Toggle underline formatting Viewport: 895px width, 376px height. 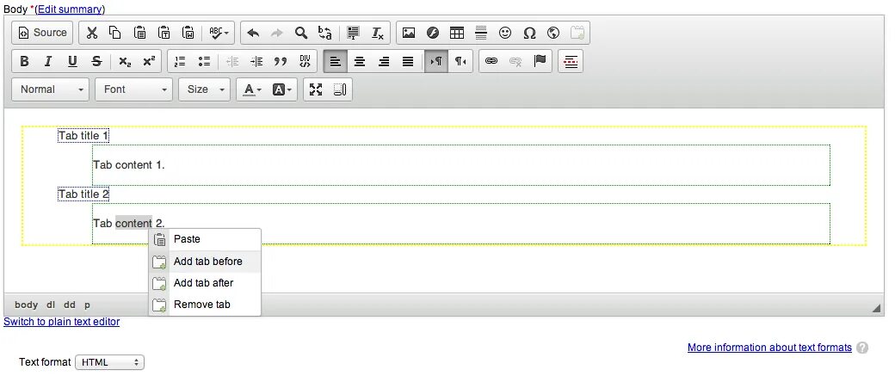click(x=72, y=61)
